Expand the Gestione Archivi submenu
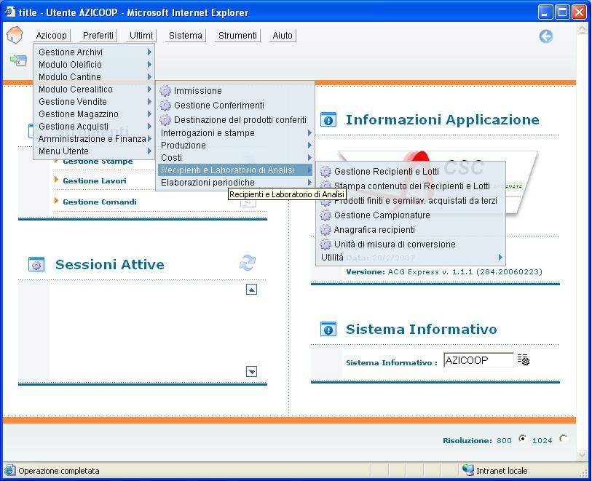The width and height of the screenshot is (592, 481). 149,52
